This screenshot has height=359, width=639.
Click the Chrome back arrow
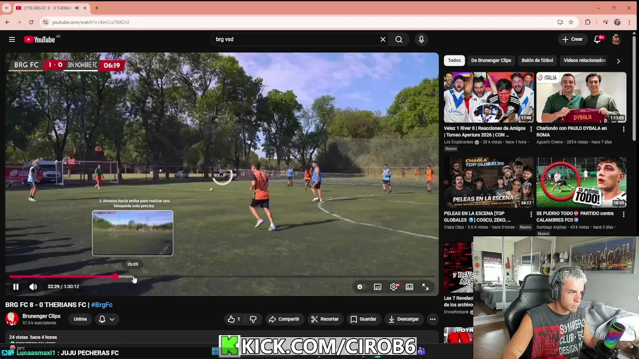(x=7, y=22)
